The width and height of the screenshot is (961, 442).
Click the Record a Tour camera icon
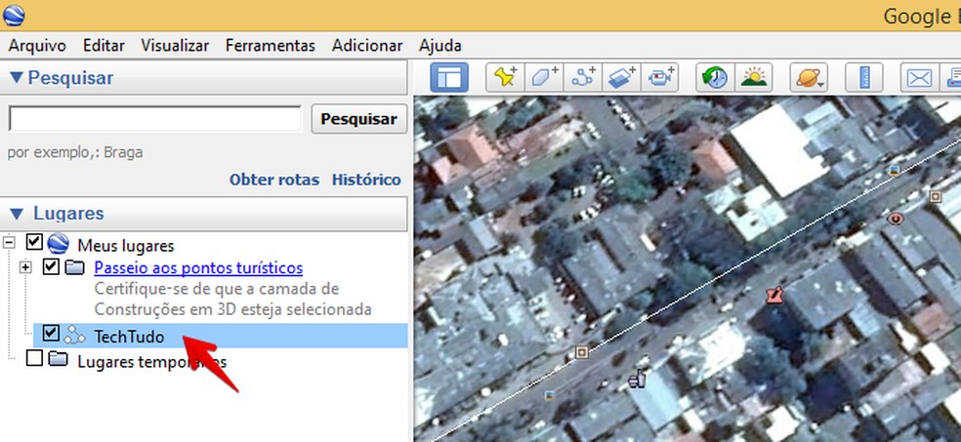[662, 78]
